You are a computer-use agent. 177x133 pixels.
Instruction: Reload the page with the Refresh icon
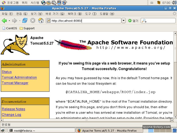pos(25,21)
